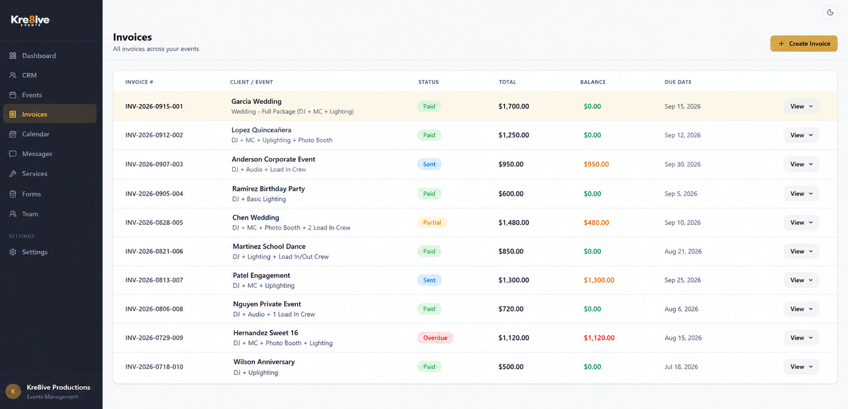
Task: Select invoice number INV-2026-0915-001
Action: (x=154, y=106)
